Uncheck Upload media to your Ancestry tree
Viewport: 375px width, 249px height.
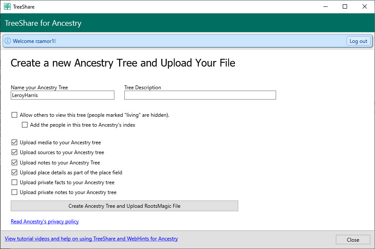(15, 142)
